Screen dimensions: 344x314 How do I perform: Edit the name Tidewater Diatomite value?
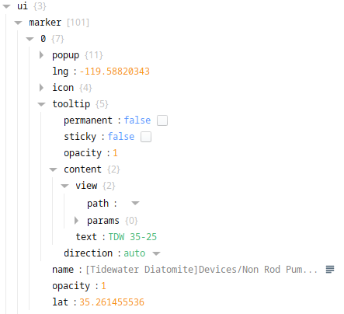coord(202,270)
